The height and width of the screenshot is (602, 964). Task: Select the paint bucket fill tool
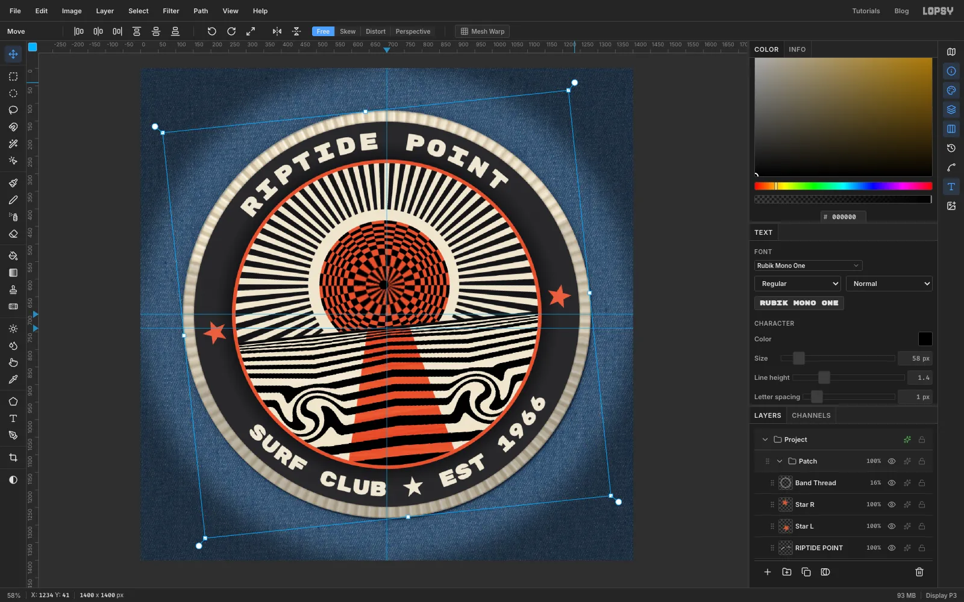13,256
